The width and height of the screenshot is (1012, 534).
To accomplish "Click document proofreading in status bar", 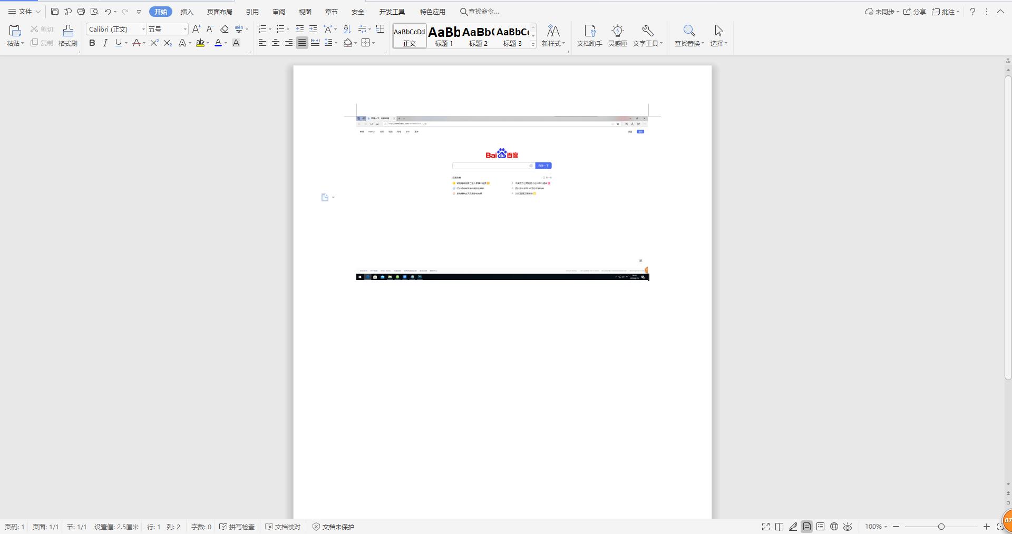I will (x=283, y=527).
